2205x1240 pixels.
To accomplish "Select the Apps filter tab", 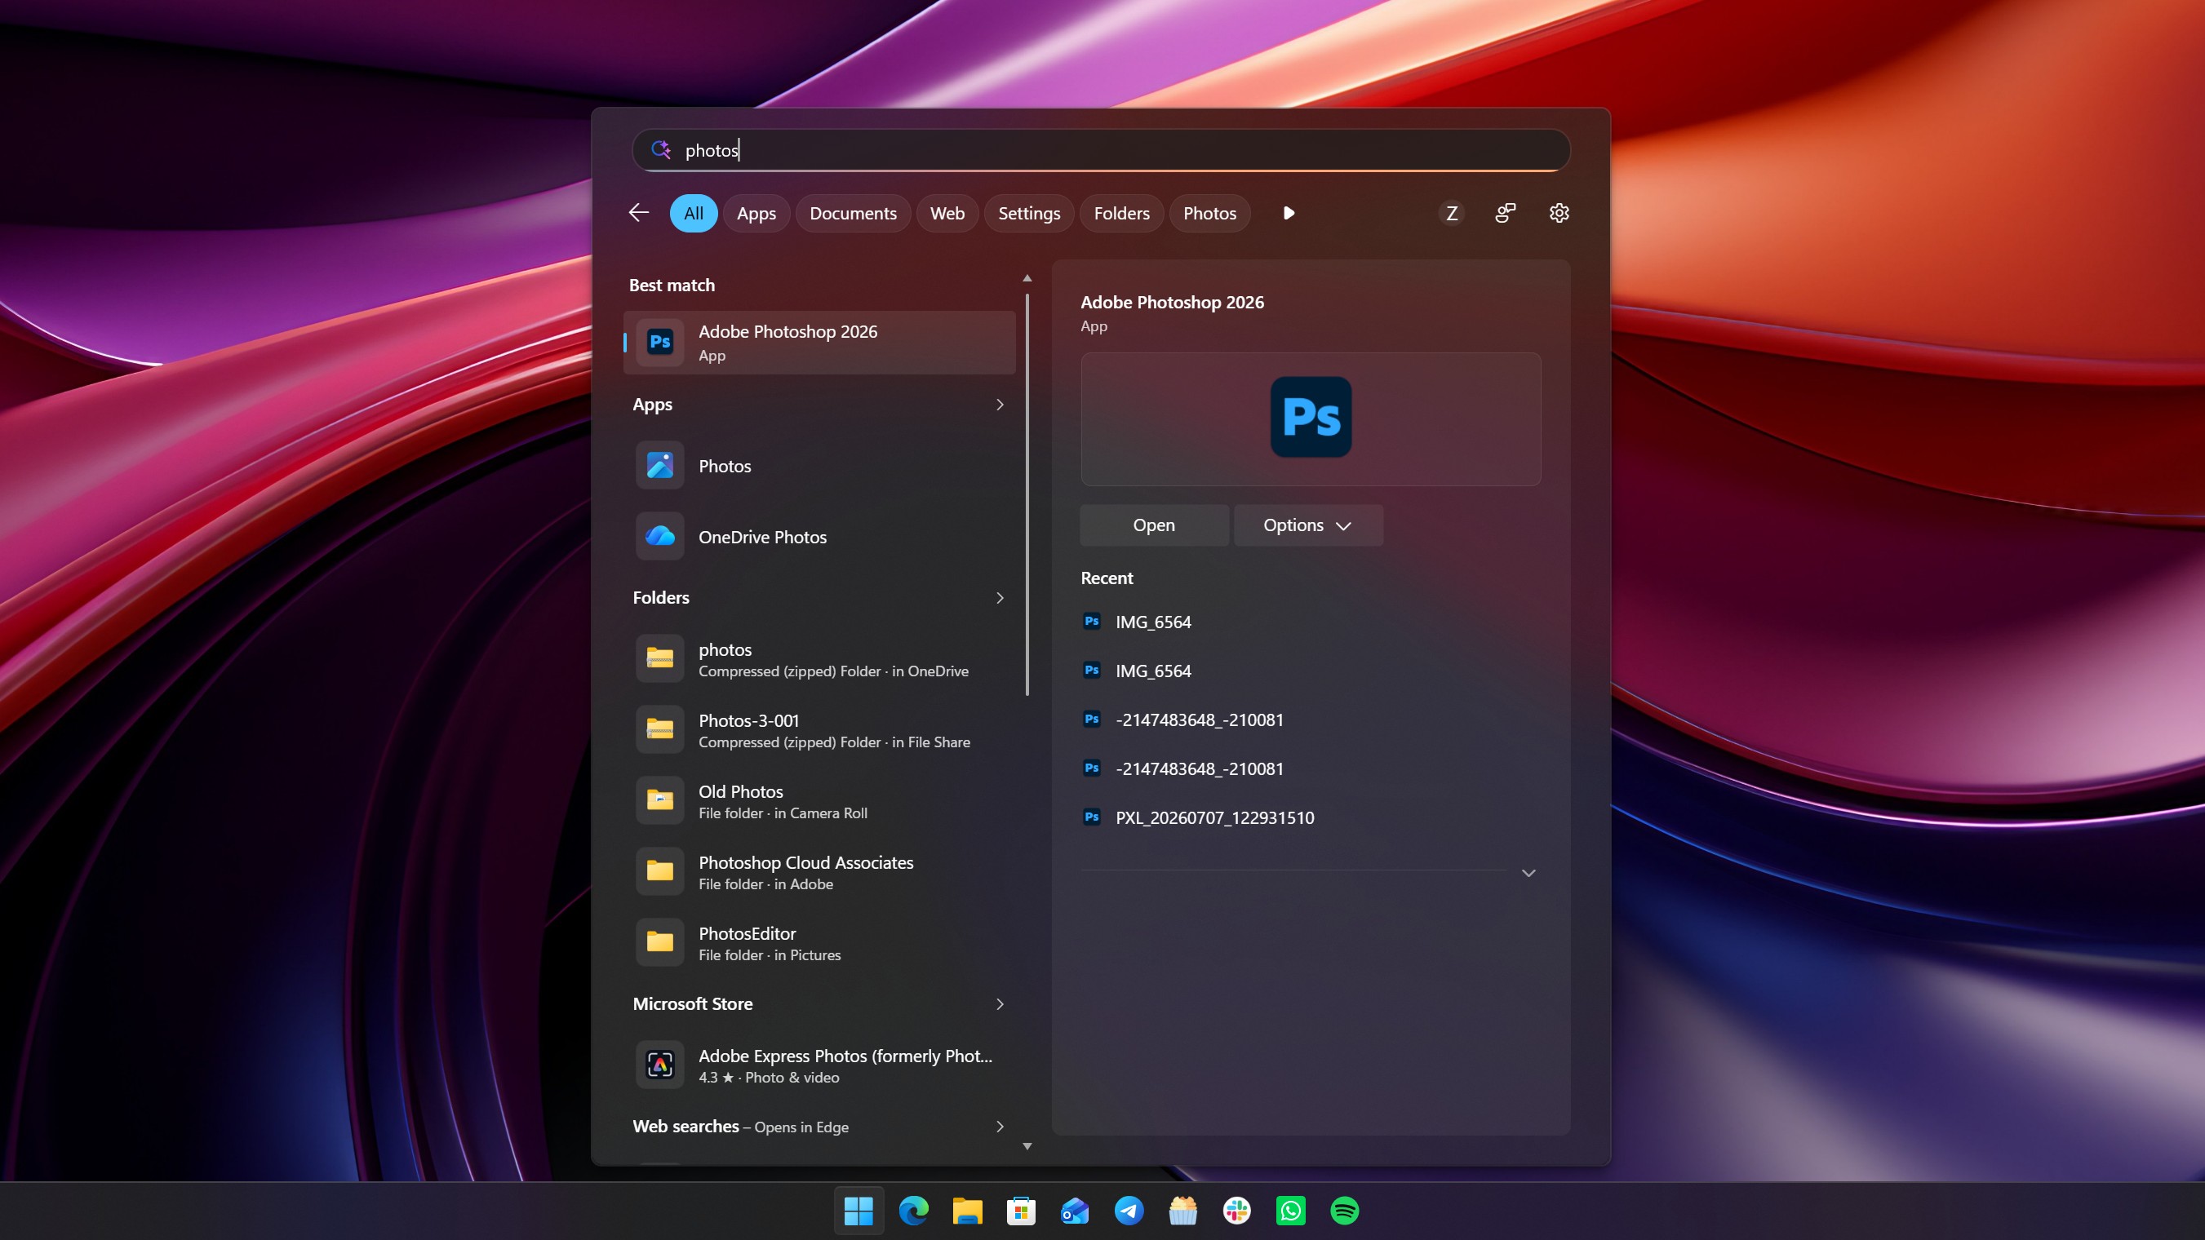I will [756, 213].
